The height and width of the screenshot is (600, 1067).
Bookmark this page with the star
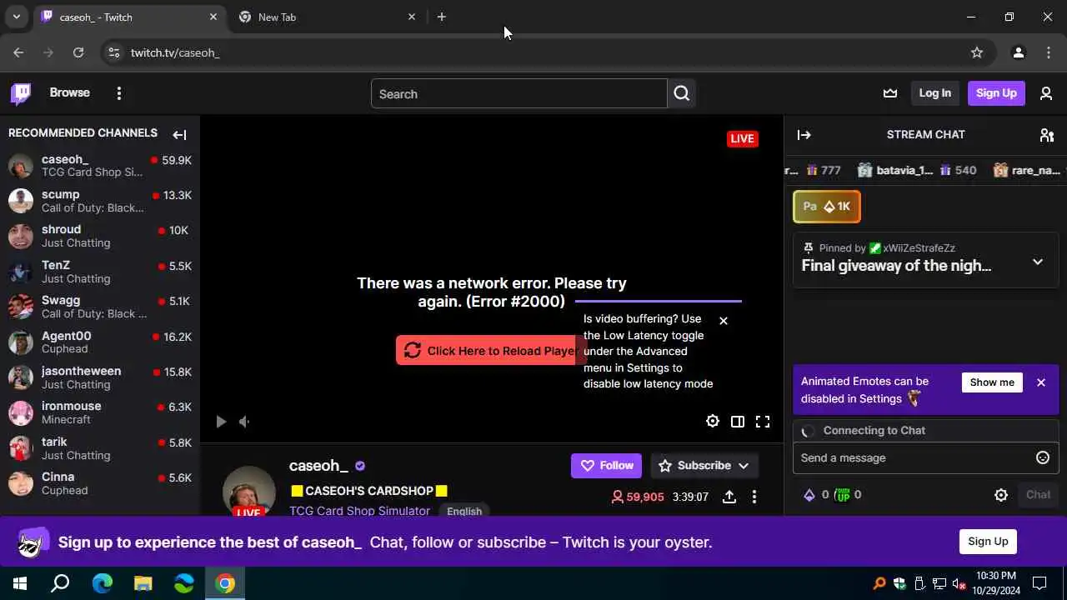tap(977, 52)
